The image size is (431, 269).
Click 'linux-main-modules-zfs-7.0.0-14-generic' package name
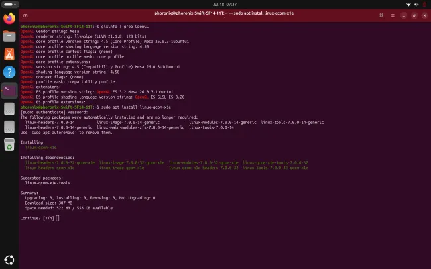pyautogui.click(x=141, y=127)
